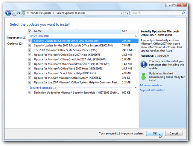The width and height of the screenshot is (193, 146).
Task: Uncheck Word 2007 Help KB963665 checkbox
Action: pos(29,69)
